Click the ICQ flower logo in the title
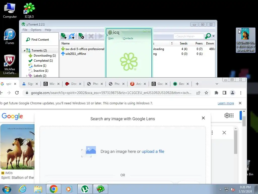Image resolution: width=258 pixels, height=194 pixels. pyautogui.click(x=110, y=33)
